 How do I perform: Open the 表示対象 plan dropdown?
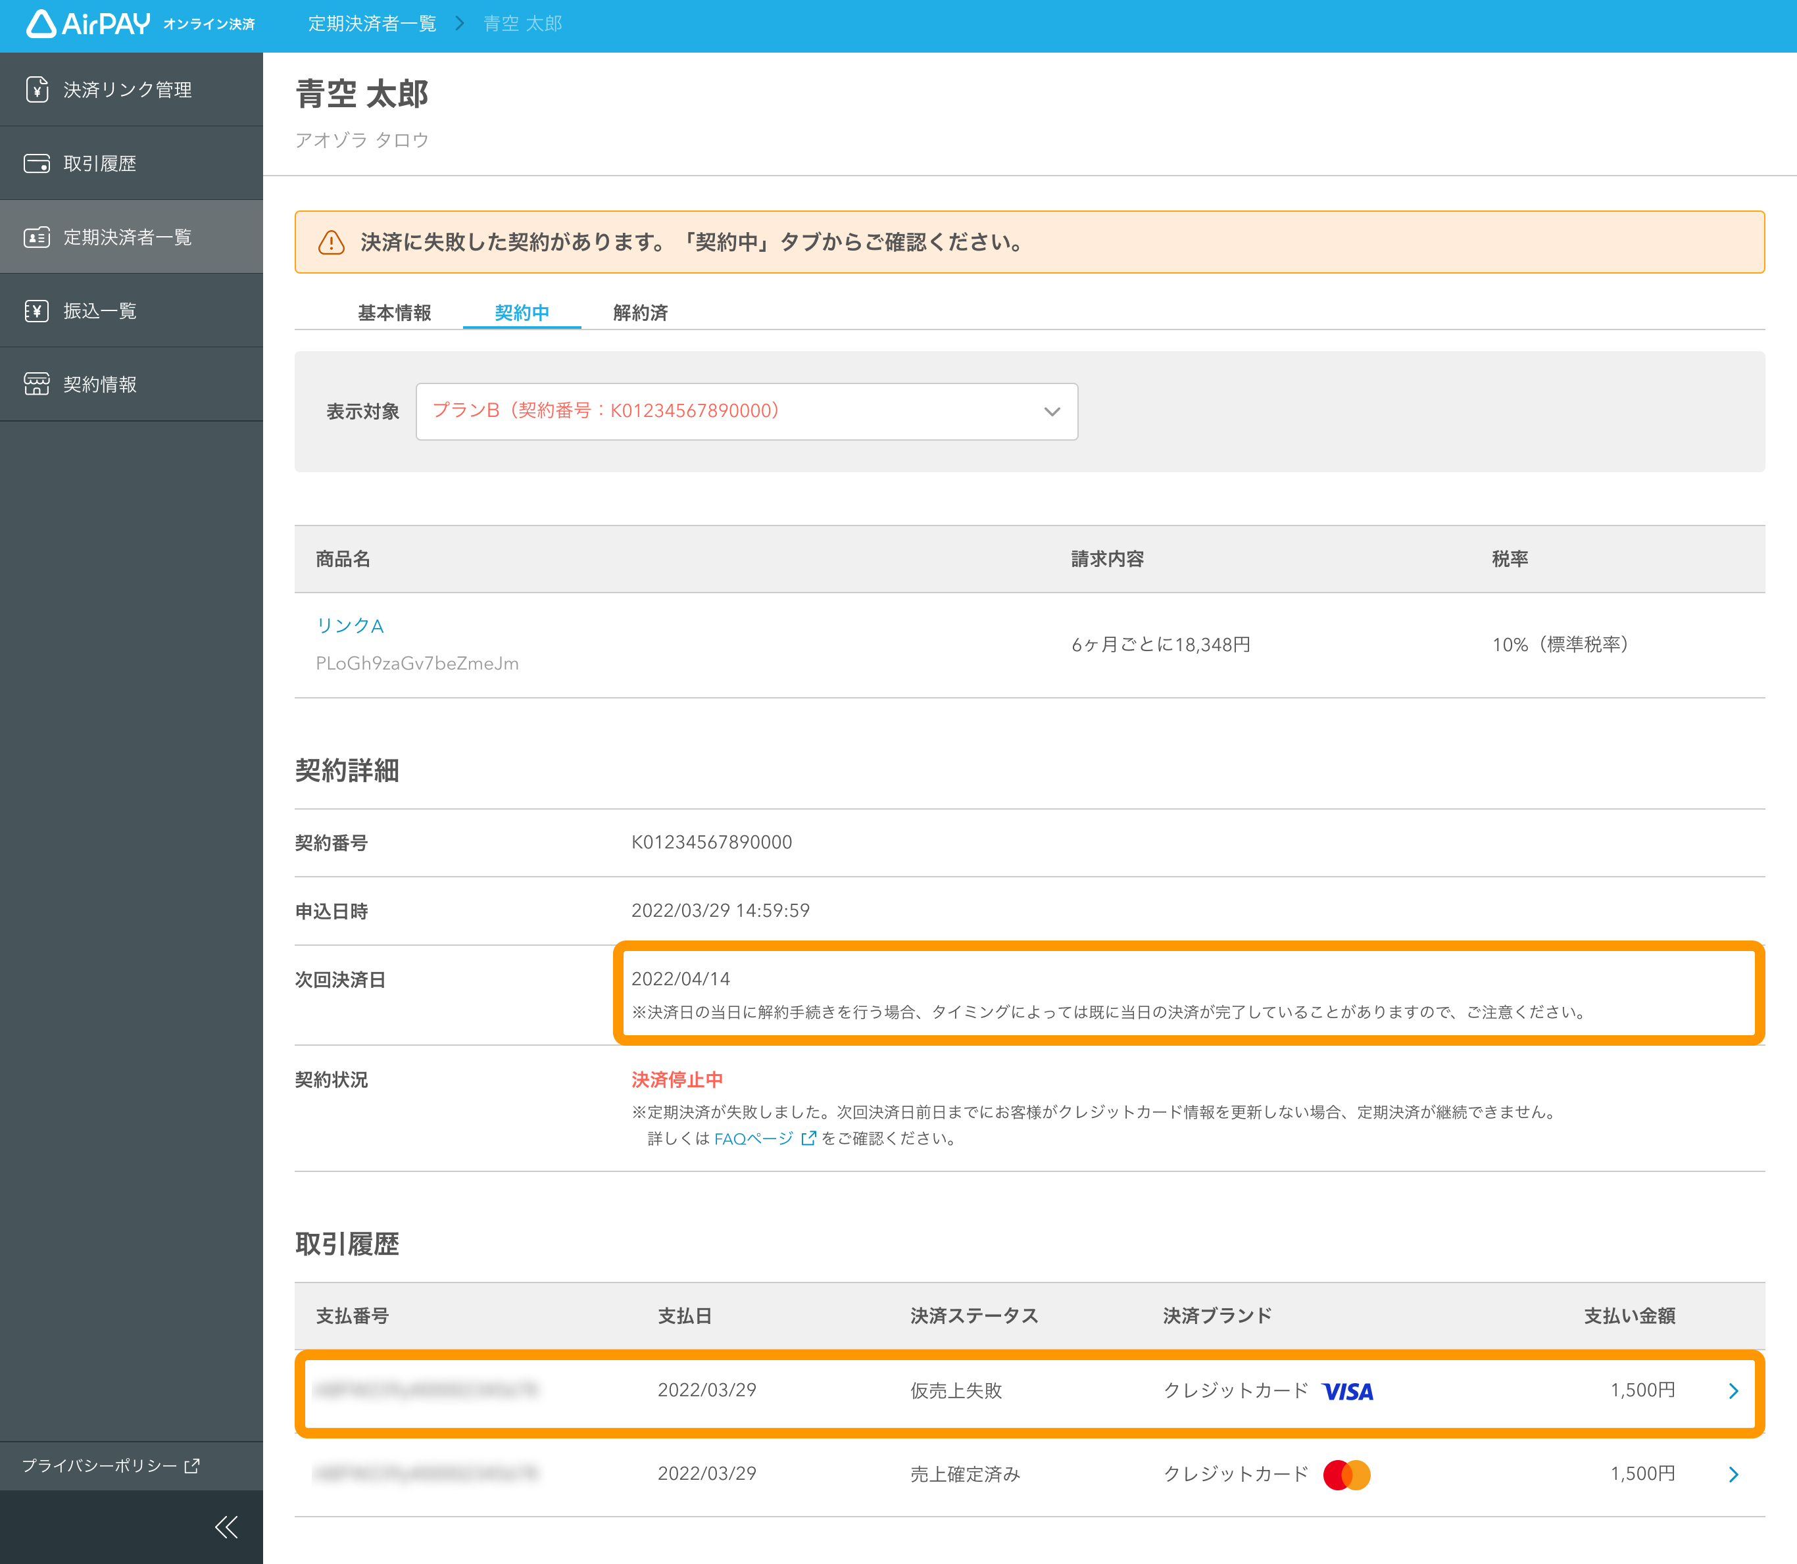[x=746, y=411]
